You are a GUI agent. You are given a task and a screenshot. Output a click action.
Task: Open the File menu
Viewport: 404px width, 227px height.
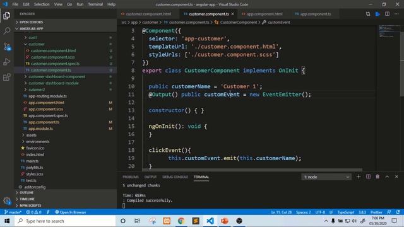pyautogui.click(x=15, y=4)
